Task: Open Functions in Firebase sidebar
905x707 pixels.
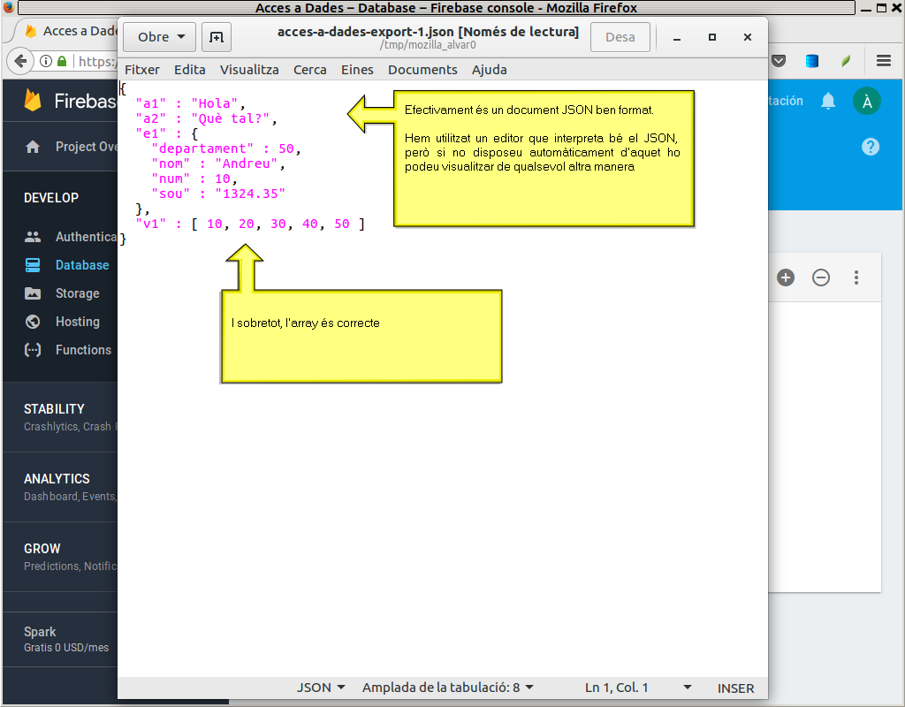Action: (x=83, y=350)
